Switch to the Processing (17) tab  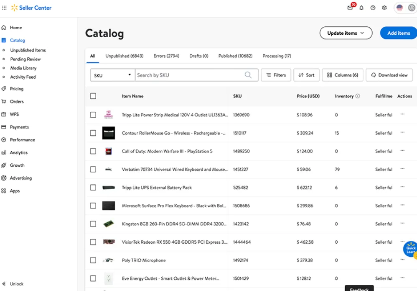pyautogui.click(x=277, y=56)
